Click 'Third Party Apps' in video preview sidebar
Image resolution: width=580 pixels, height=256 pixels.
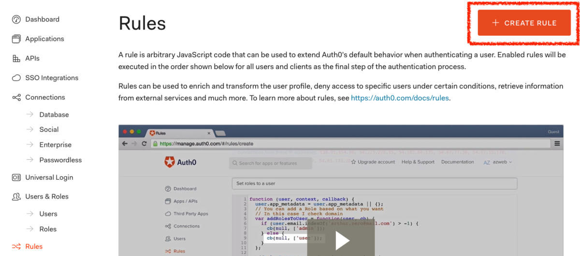coord(191,213)
